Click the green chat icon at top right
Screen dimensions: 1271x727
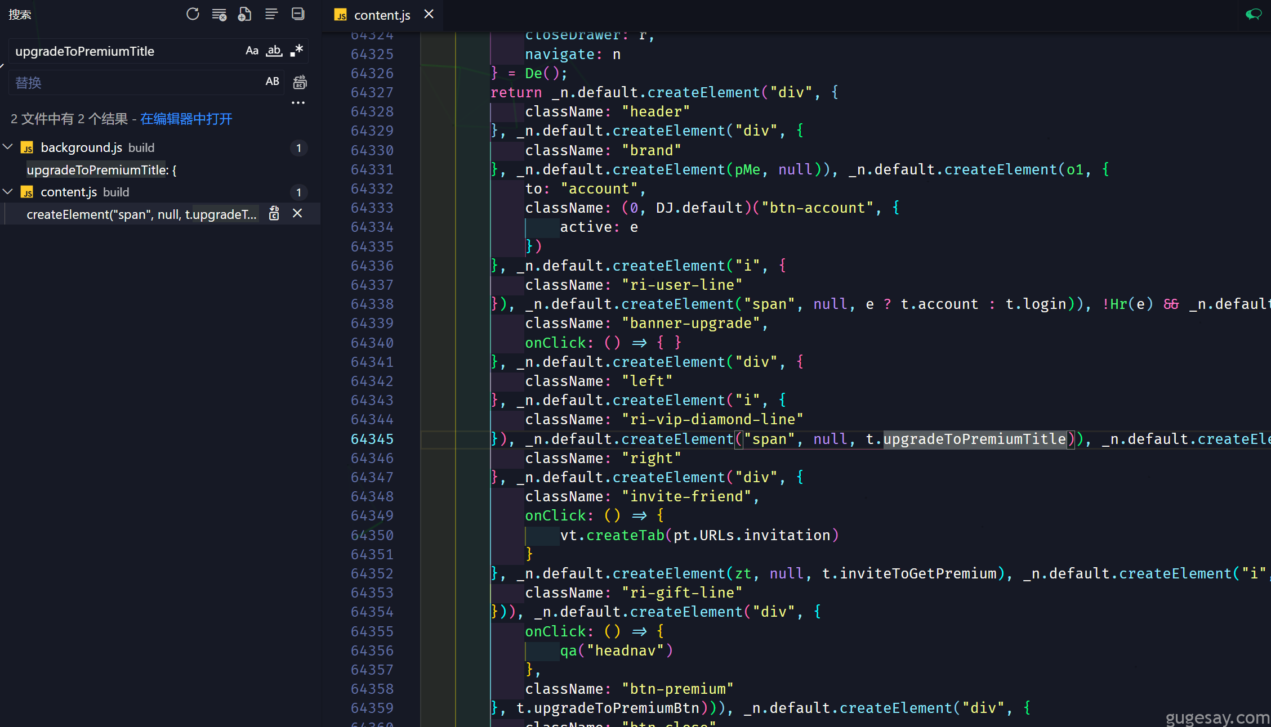1254,14
